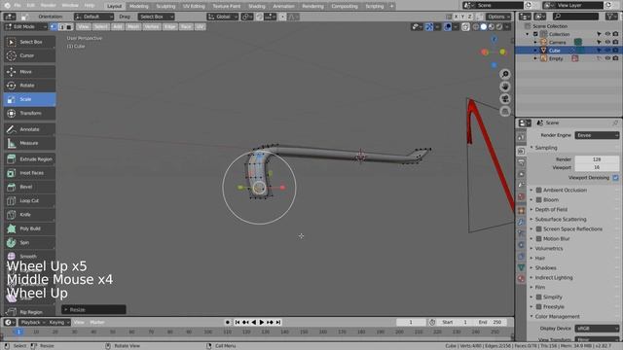Open the outliner filter funnel icon

point(610,17)
